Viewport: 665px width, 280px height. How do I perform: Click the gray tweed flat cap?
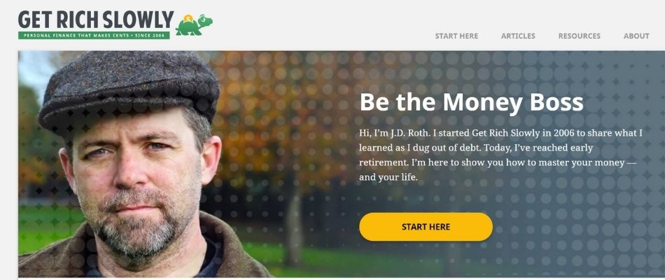(x=129, y=91)
